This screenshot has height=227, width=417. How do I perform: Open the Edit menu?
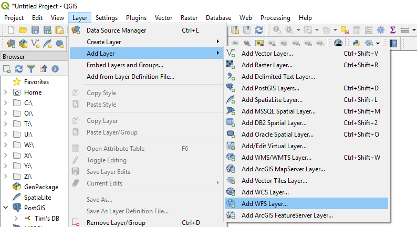pos(37,18)
